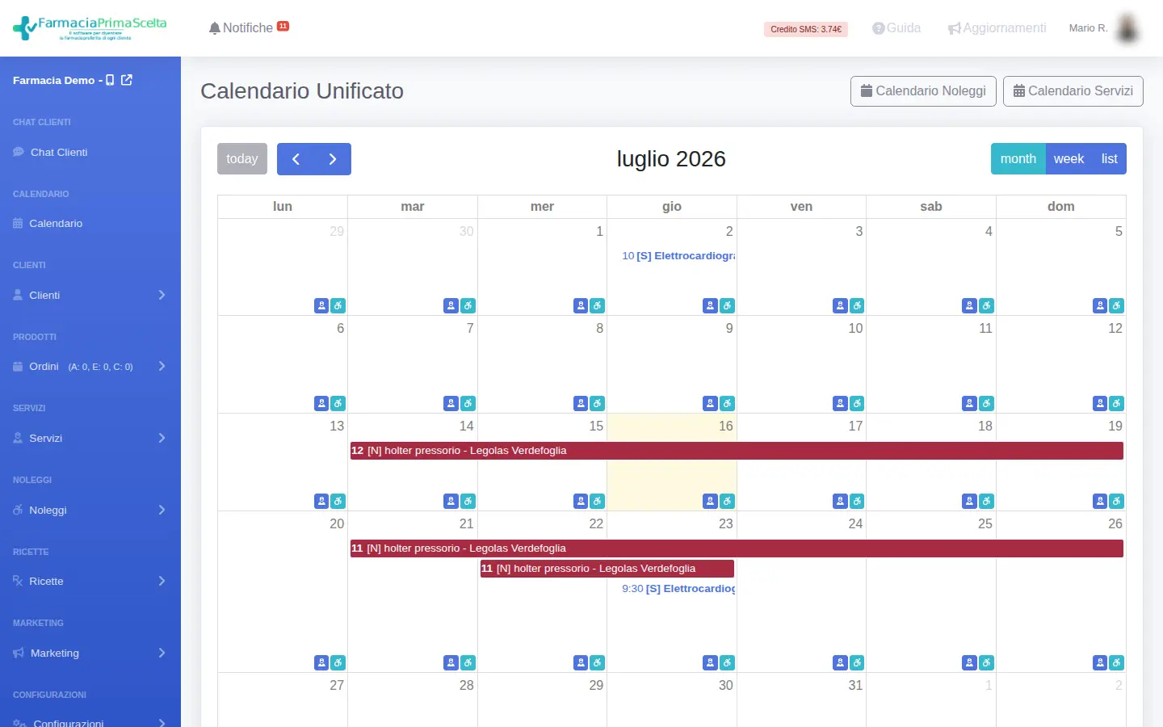1163x727 pixels.
Task: Switch to month view
Action: click(1018, 159)
